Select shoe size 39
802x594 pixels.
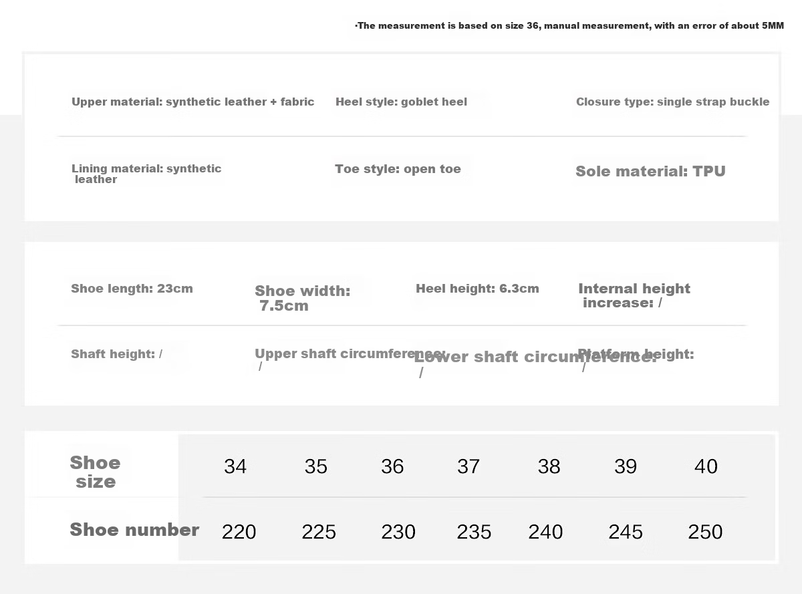[x=626, y=466]
